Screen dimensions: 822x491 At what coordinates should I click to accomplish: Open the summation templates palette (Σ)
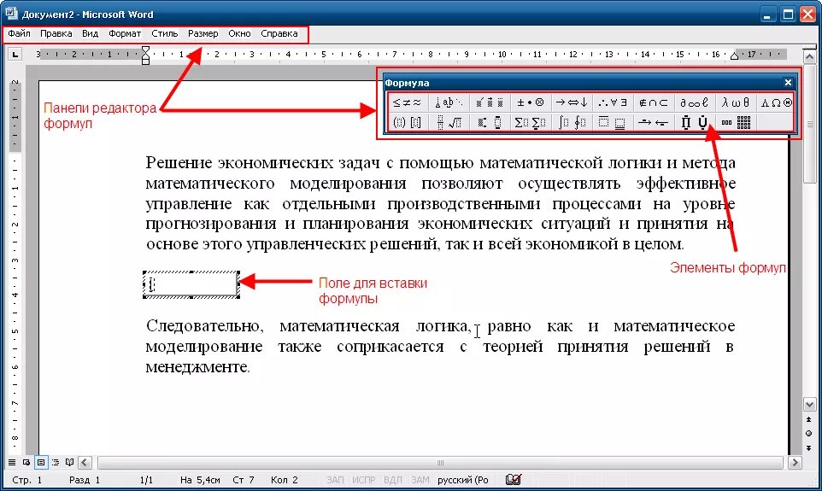point(531,123)
